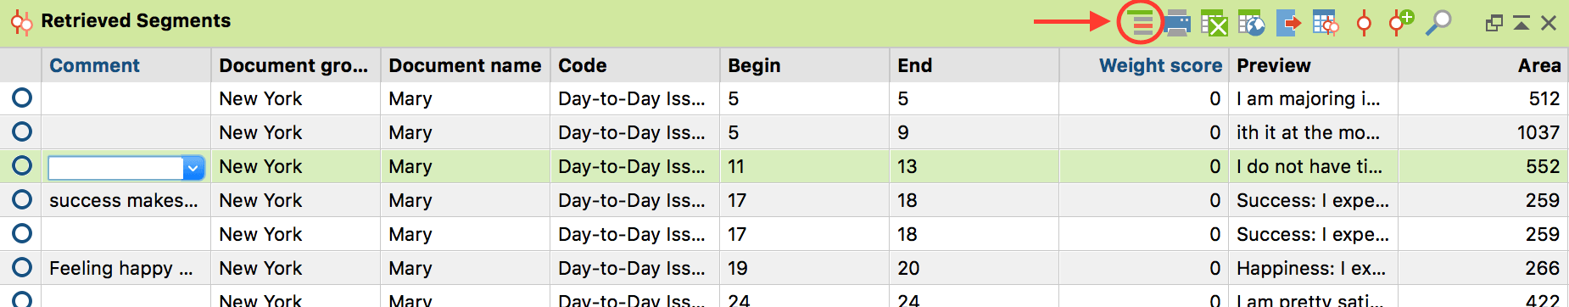The height and width of the screenshot is (307, 1569).
Task: Click the printer icon in toolbar
Action: click(x=1177, y=23)
